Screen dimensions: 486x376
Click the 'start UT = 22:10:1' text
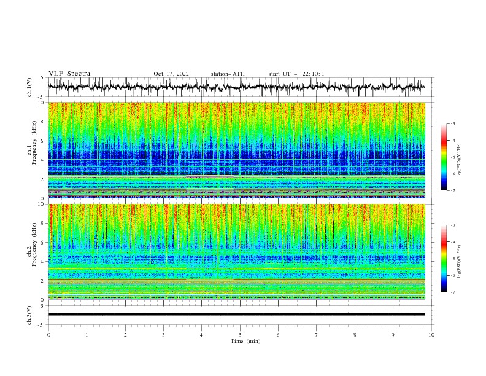tap(296, 74)
